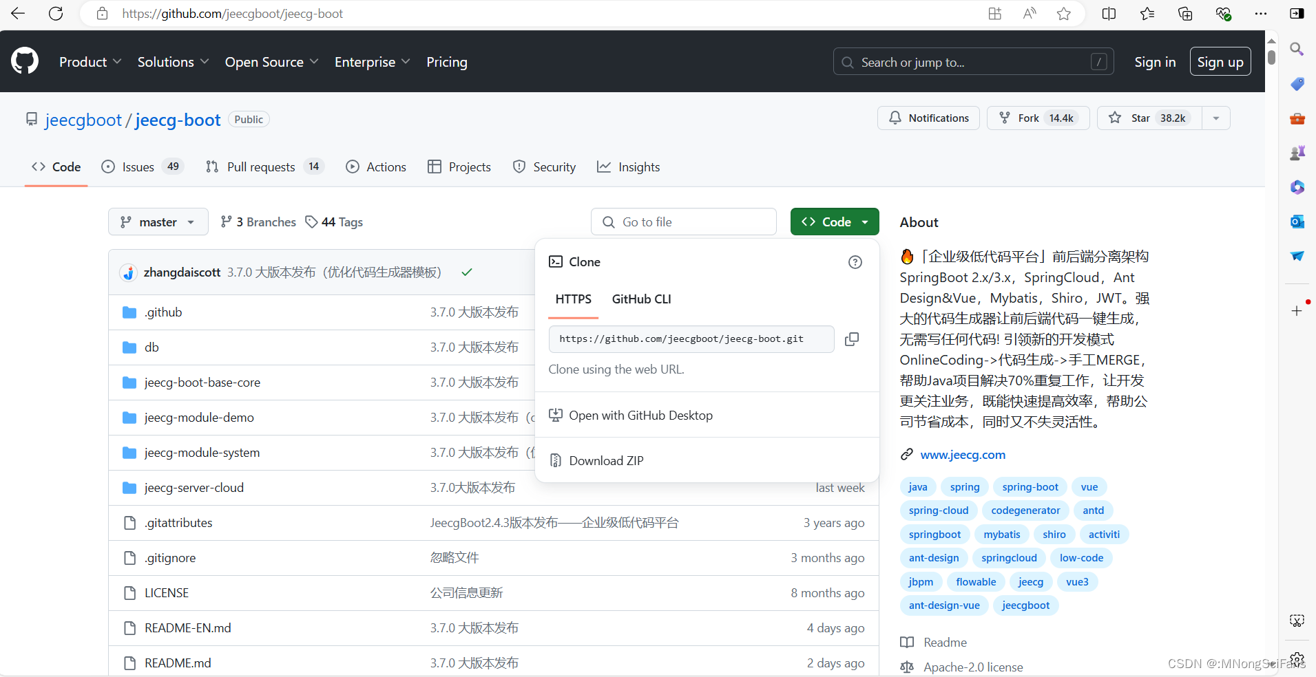
Task: Open the star lists dropdown arrow
Action: pos(1216,118)
